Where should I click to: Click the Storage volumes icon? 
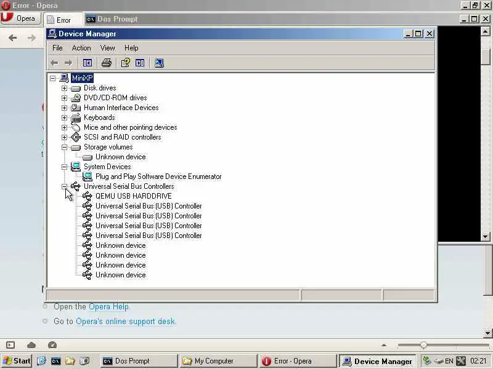pyautogui.click(x=76, y=147)
